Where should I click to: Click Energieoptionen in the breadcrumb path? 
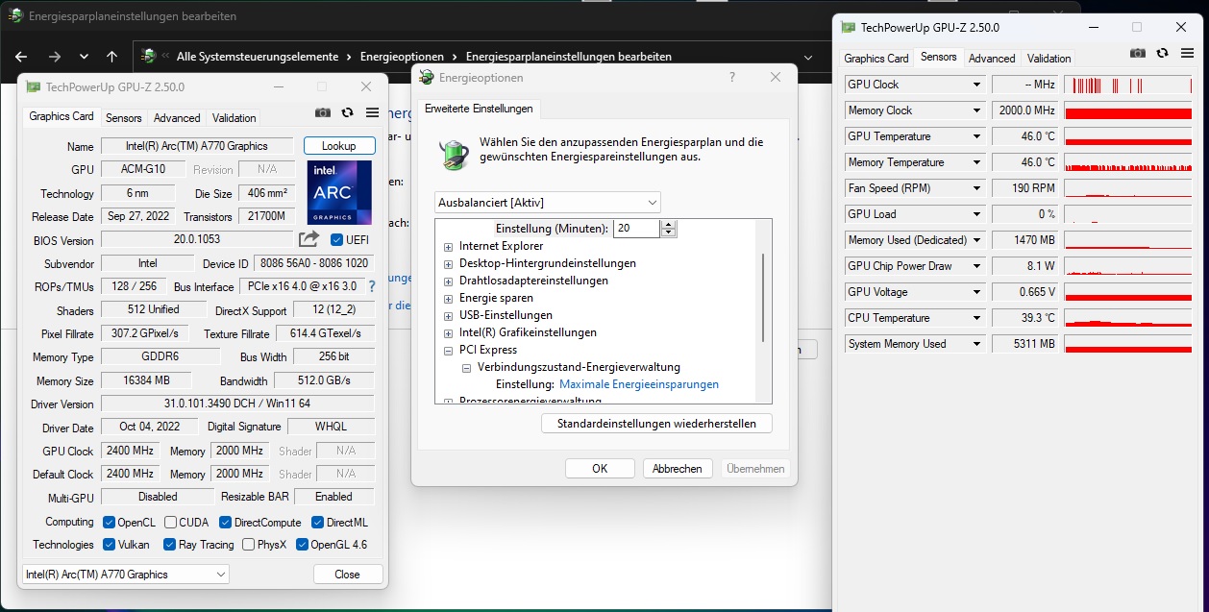point(404,57)
